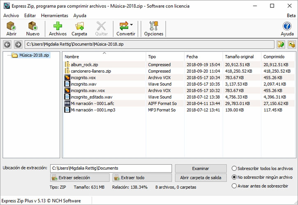Go forward with the right arrow button
298x205 pixels.
point(18,44)
